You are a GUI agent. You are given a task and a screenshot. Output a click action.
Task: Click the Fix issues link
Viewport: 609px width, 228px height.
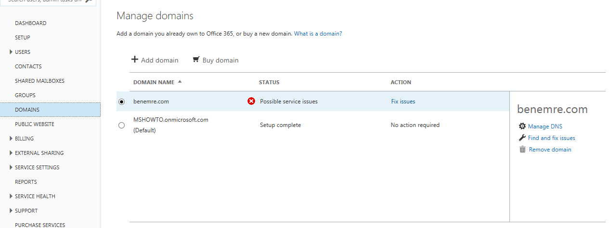click(403, 101)
